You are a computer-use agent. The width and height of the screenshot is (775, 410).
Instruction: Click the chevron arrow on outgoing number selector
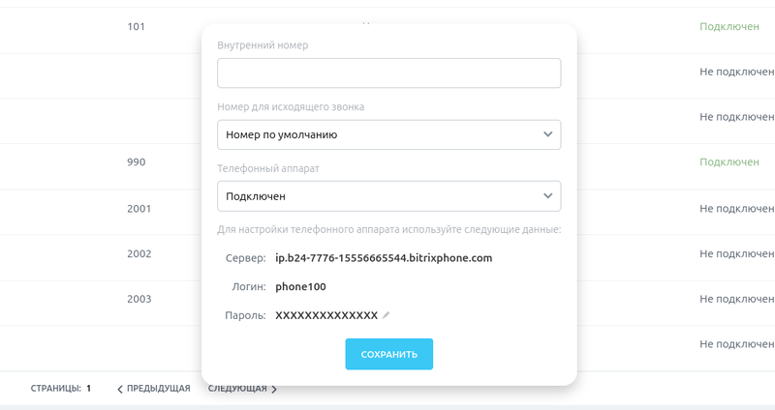547,134
